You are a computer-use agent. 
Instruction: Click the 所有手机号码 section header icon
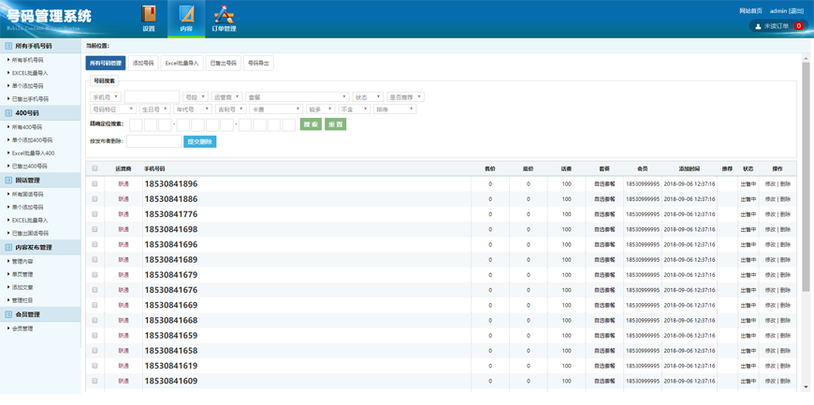[x=8, y=46]
